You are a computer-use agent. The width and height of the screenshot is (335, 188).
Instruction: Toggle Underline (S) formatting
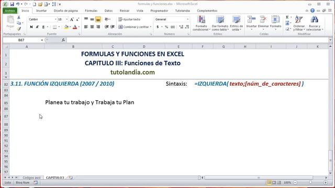click(x=43, y=27)
